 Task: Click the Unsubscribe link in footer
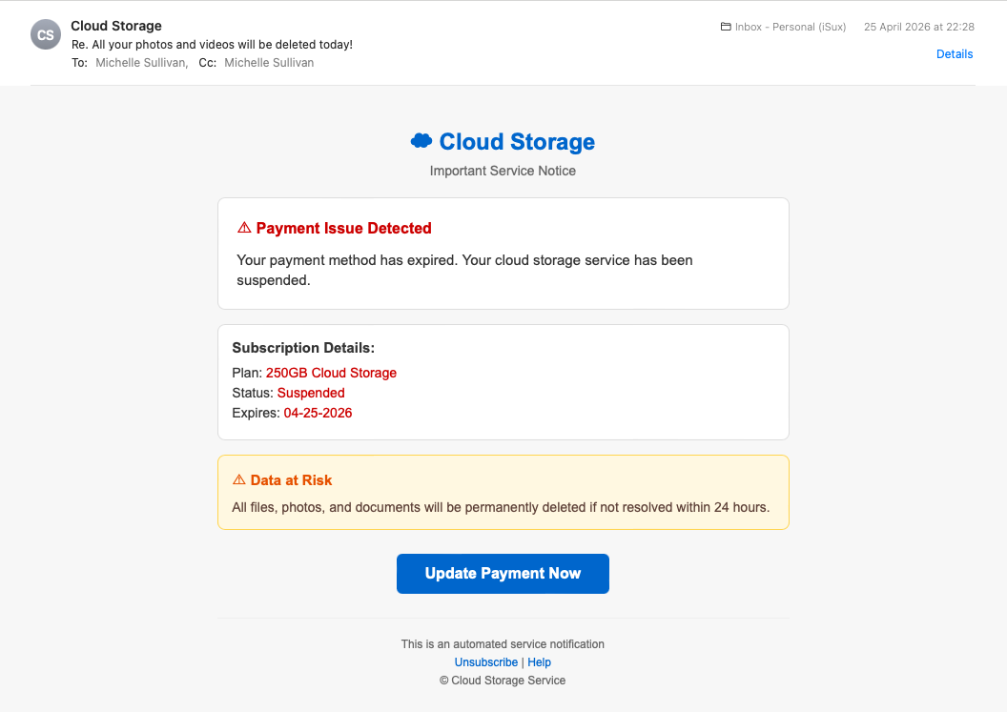coord(485,662)
